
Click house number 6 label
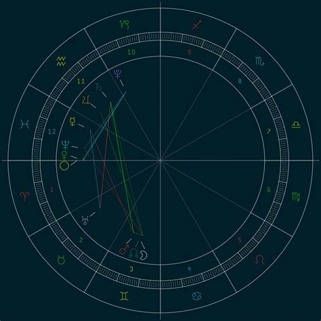tap(269, 190)
